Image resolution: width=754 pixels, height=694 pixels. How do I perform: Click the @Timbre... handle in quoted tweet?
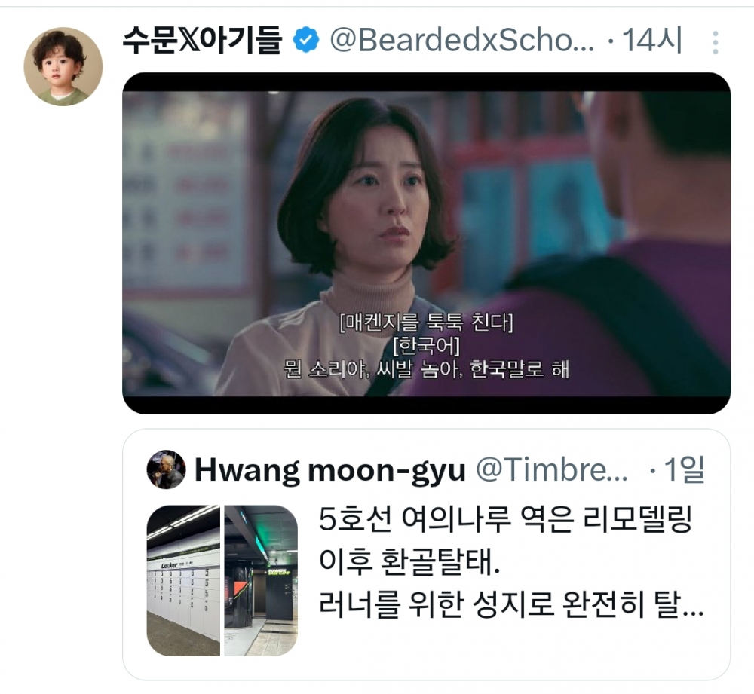552,470
